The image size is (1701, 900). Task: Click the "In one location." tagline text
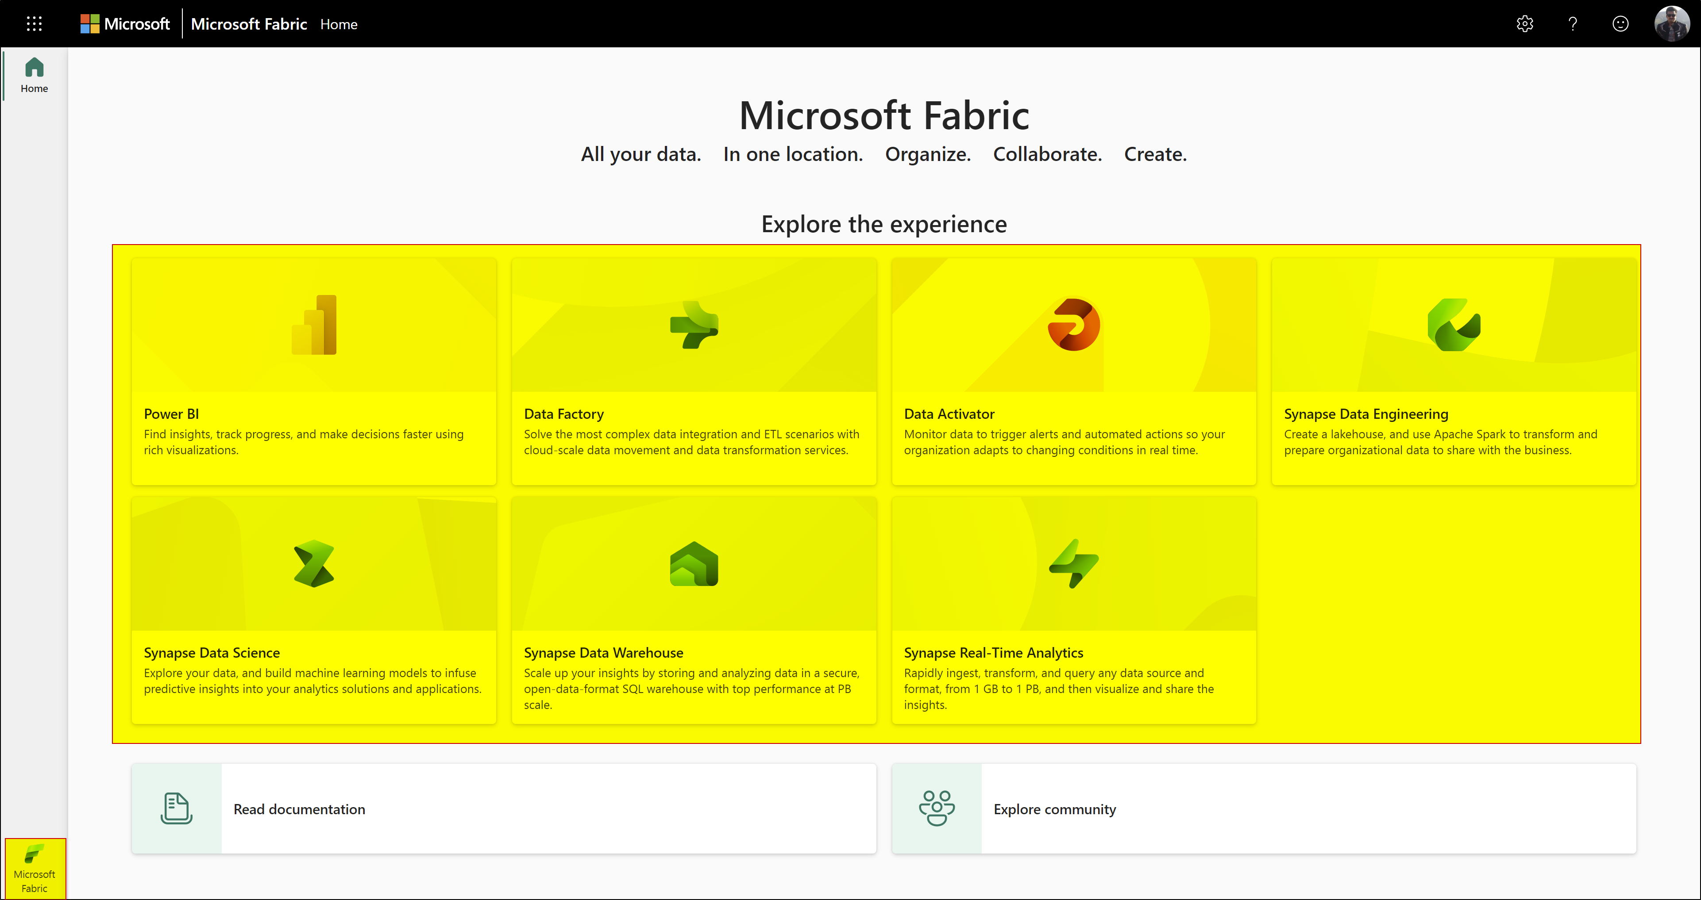[x=793, y=154]
